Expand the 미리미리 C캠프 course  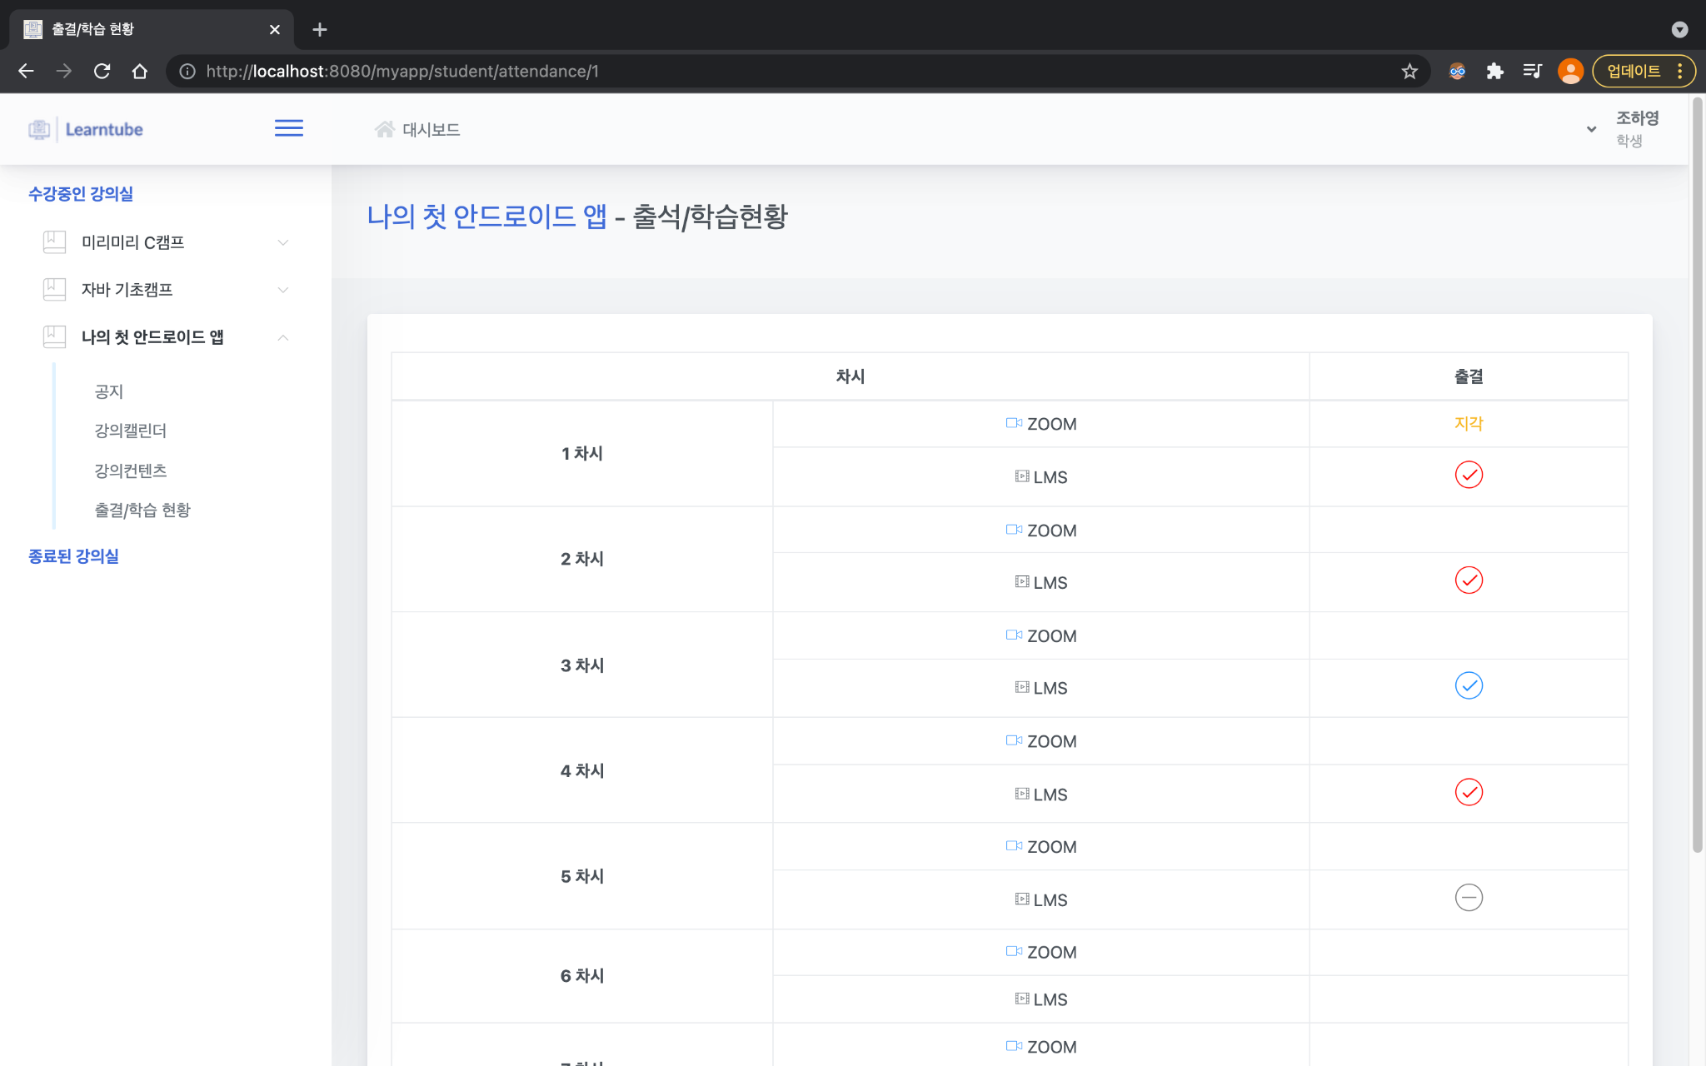point(282,242)
